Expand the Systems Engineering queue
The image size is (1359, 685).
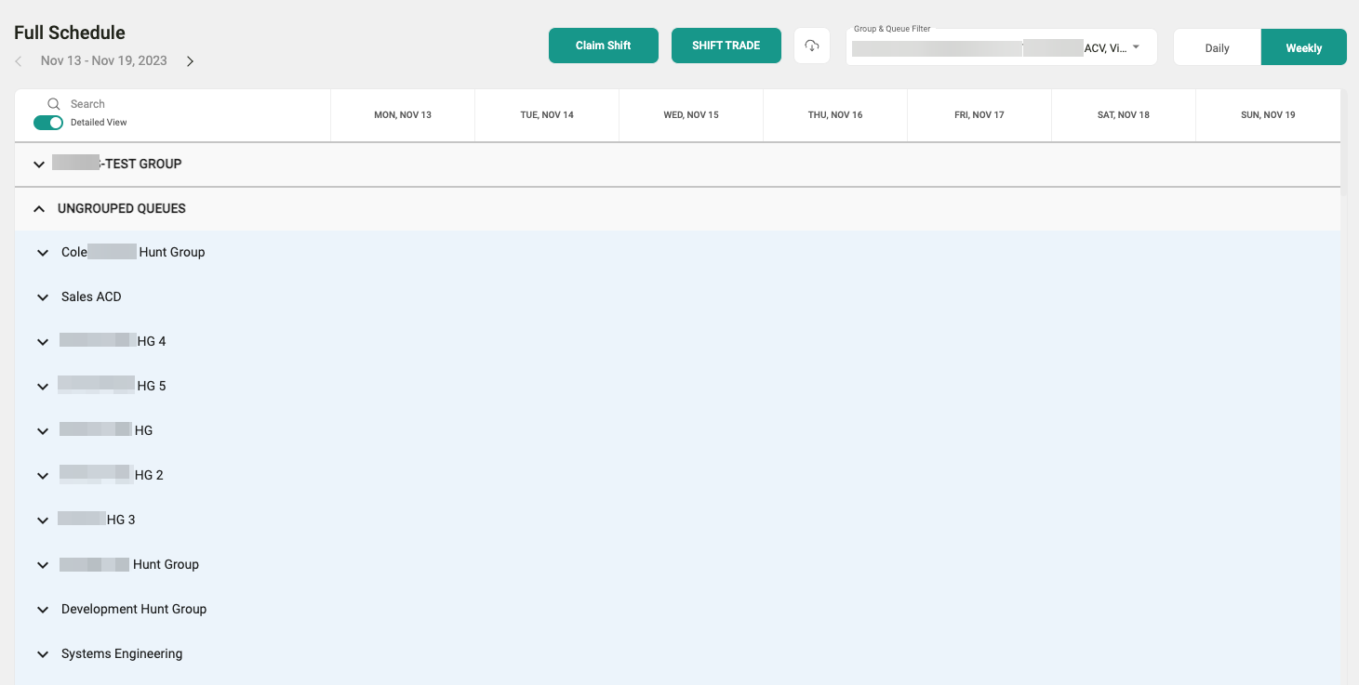click(43, 654)
